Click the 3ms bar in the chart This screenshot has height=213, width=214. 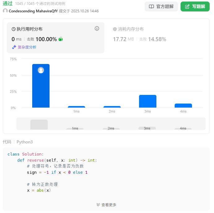pyautogui.click(x=148, y=101)
